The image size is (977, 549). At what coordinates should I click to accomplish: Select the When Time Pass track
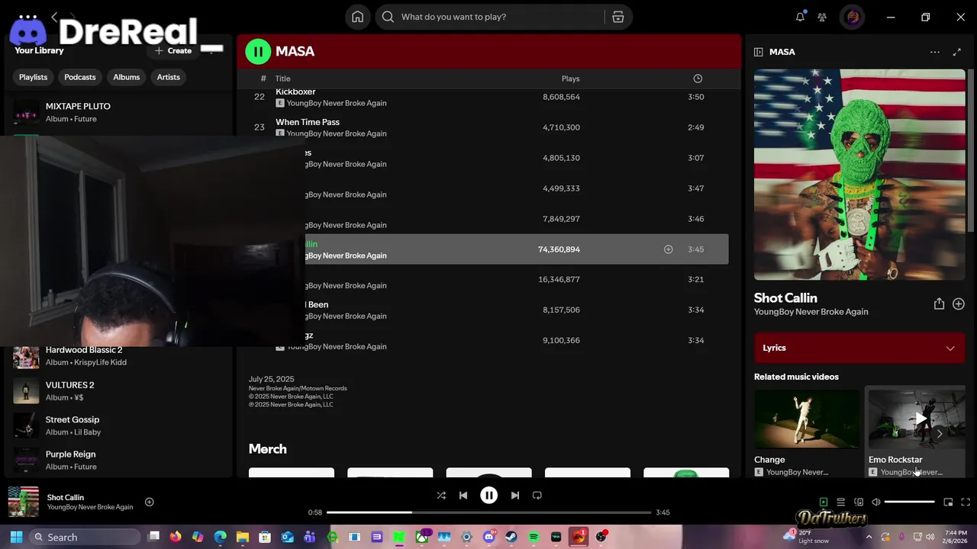308,122
